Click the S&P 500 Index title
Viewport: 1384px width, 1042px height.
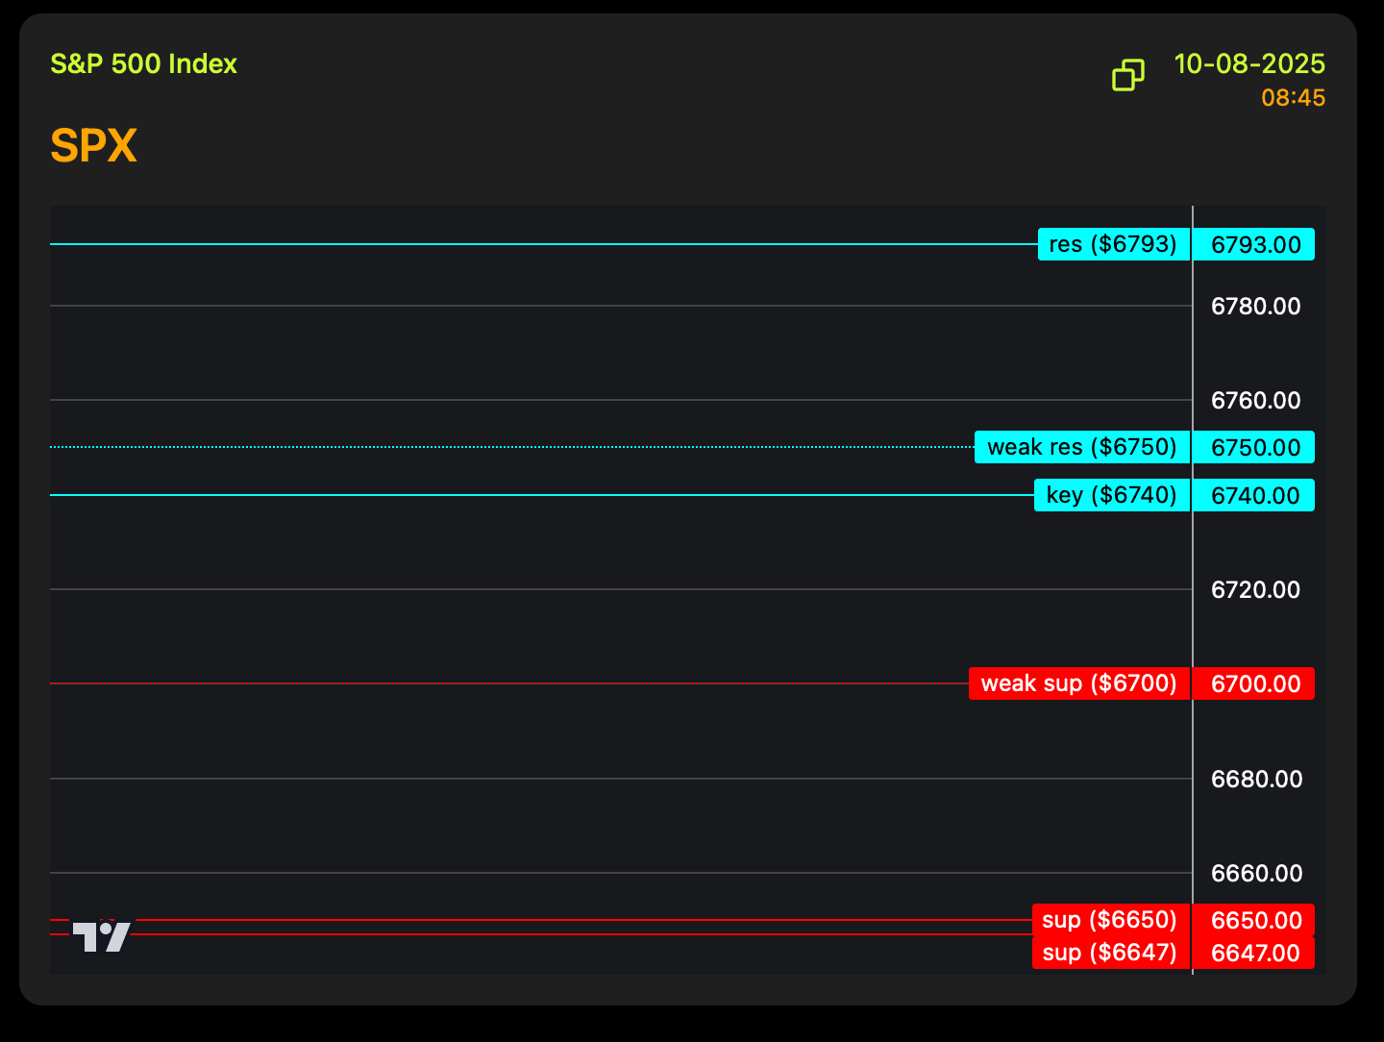pyautogui.click(x=143, y=64)
